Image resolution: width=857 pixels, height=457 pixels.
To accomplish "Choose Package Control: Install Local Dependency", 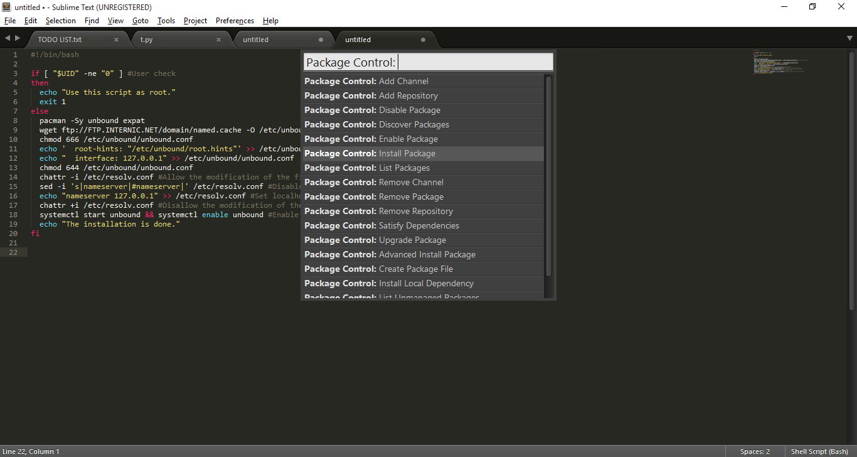I will (423, 283).
